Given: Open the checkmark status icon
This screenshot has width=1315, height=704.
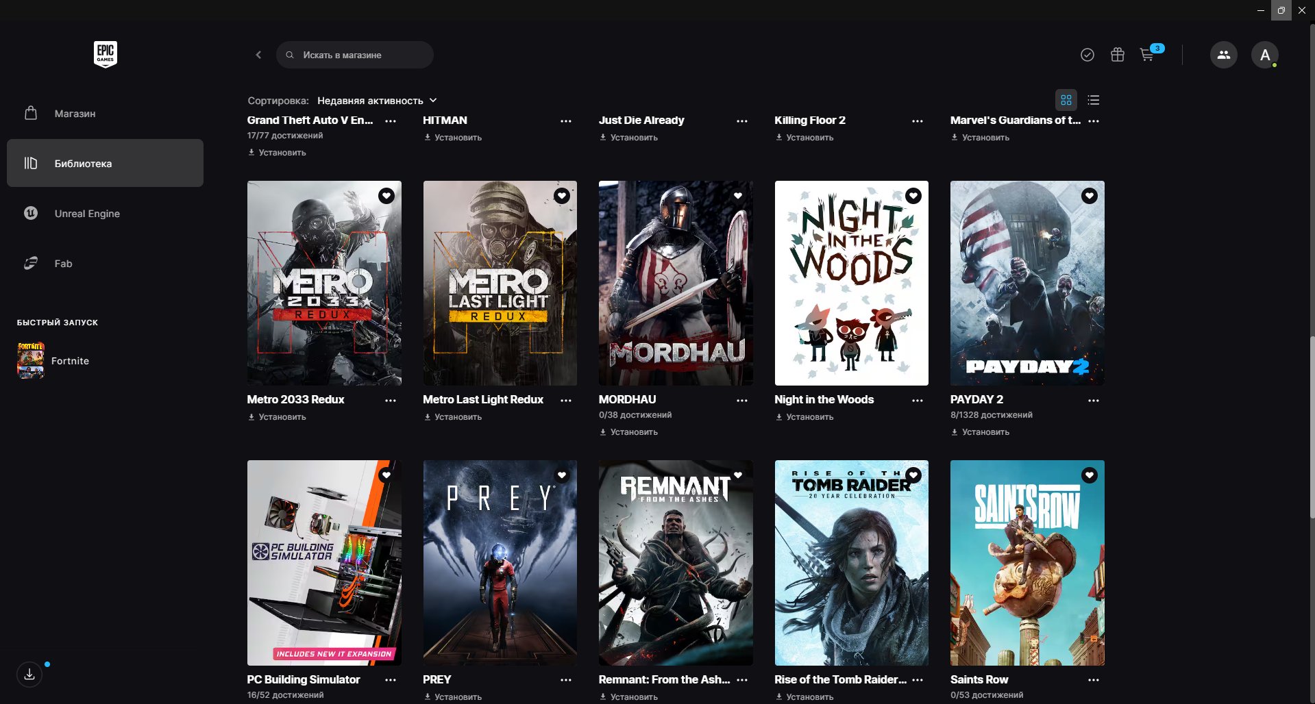Looking at the screenshot, I should (x=1087, y=55).
